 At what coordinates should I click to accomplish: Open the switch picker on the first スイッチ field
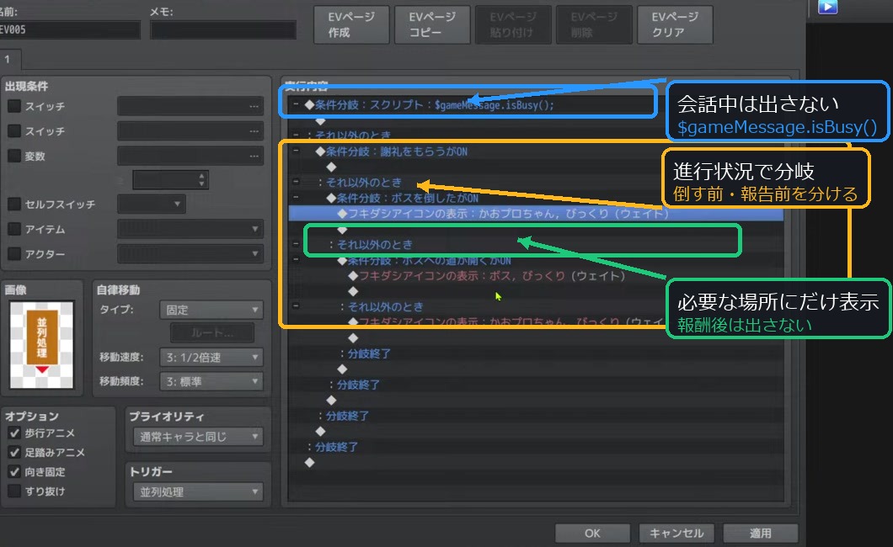(254, 106)
